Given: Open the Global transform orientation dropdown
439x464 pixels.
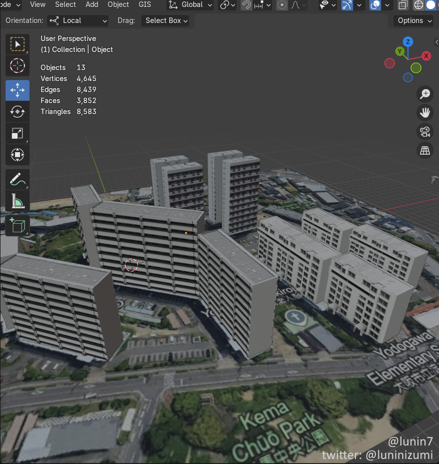Looking at the screenshot, I should click(x=190, y=5).
